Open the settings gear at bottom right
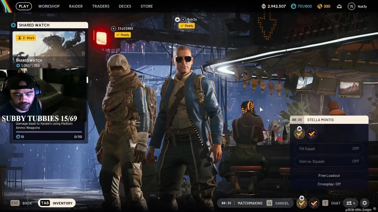Viewport: 378px width, 212px height. 365,203
